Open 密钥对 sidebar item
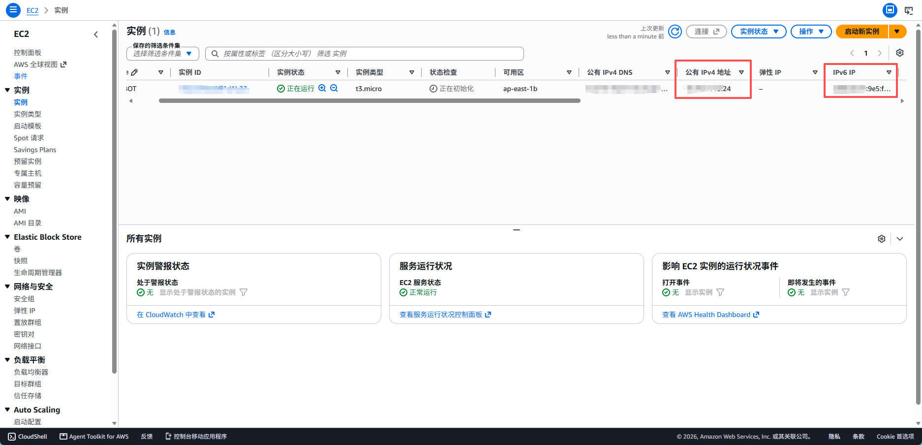This screenshot has height=445, width=922. tap(24, 334)
